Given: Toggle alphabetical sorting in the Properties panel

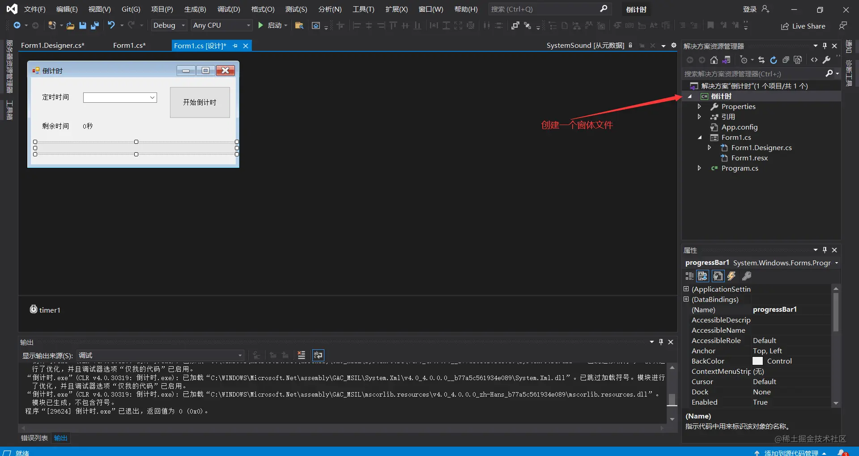Looking at the screenshot, I should pos(703,276).
